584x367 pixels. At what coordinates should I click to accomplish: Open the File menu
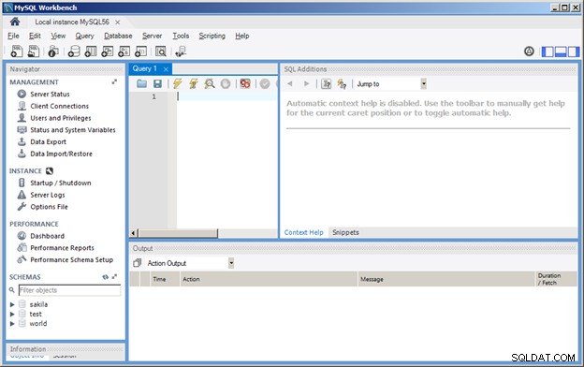pos(13,36)
